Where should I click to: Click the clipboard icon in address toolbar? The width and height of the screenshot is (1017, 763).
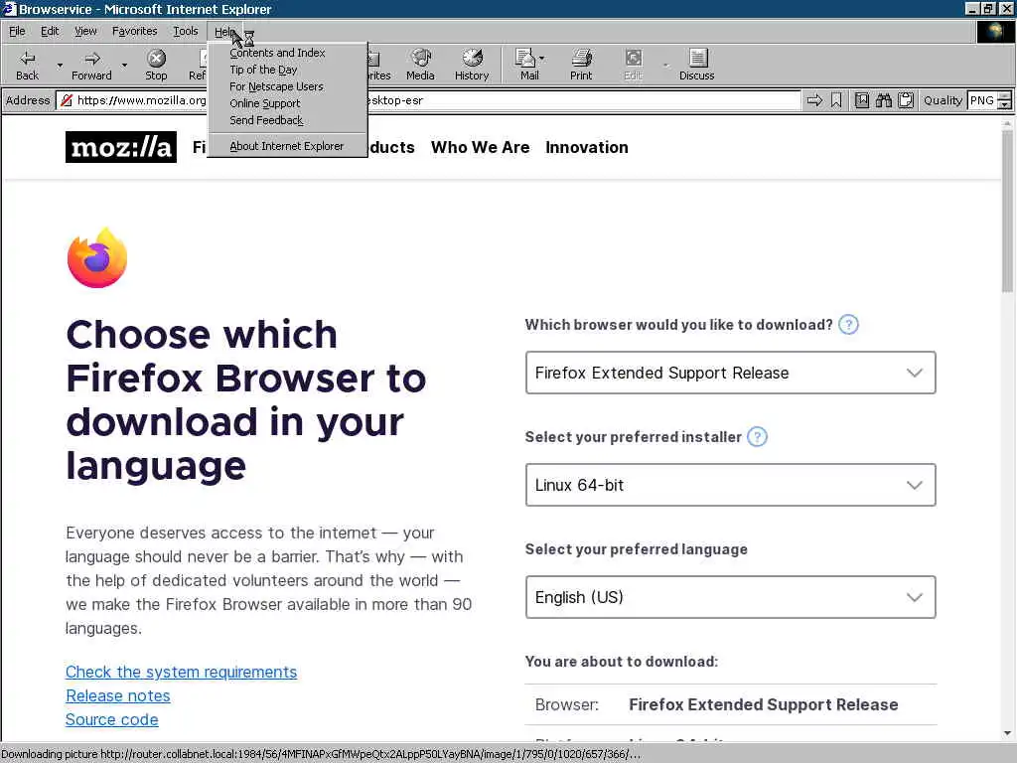tap(906, 100)
